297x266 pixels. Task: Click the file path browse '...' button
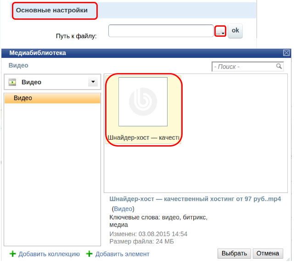[x=220, y=31]
